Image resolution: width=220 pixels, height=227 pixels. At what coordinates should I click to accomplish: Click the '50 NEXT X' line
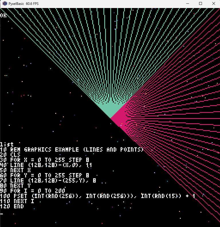coord(15,170)
